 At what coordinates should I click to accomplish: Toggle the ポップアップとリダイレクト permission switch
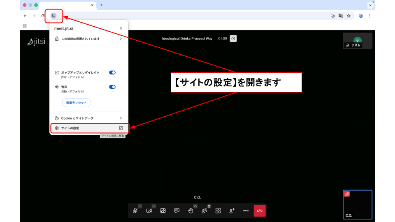112,72
